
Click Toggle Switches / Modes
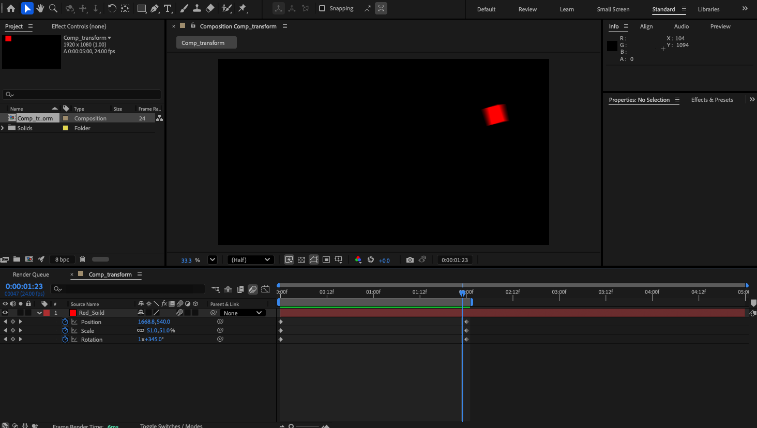point(171,425)
